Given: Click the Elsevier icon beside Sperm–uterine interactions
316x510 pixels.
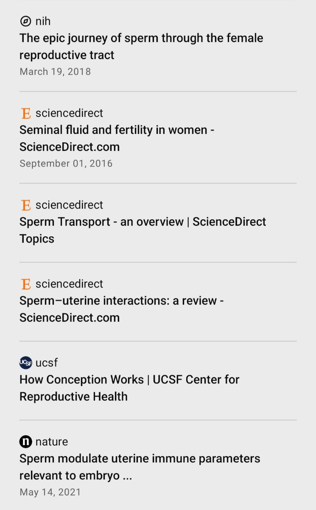Looking at the screenshot, I should point(25,284).
